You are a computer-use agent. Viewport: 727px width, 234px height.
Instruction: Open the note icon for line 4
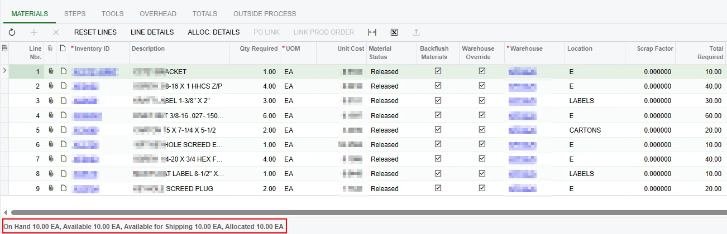(x=63, y=115)
